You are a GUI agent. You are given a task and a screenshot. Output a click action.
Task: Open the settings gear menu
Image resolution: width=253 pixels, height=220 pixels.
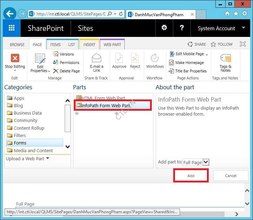click(164, 28)
